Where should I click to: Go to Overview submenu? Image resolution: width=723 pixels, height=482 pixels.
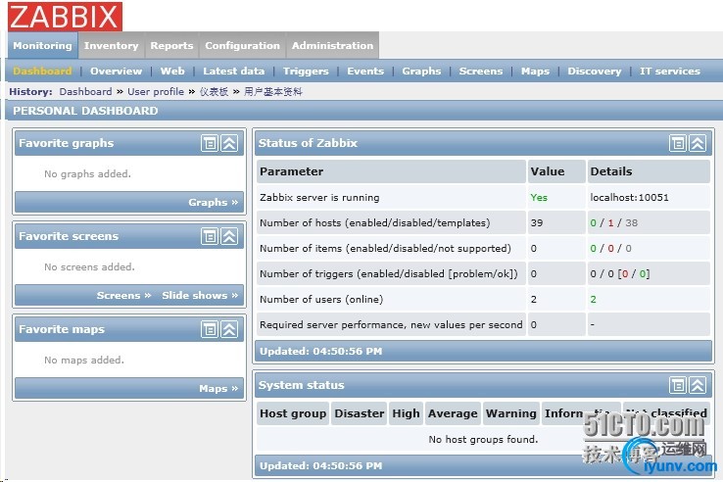[117, 72]
